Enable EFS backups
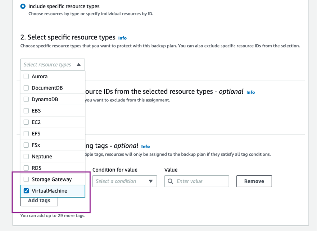Viewport: 317px width, 231px height. [26, 133]
